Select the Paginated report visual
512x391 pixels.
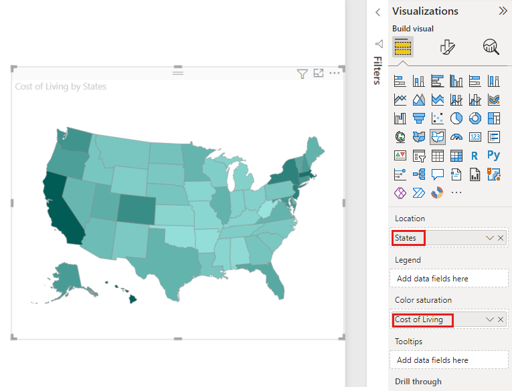coord(475,174)
